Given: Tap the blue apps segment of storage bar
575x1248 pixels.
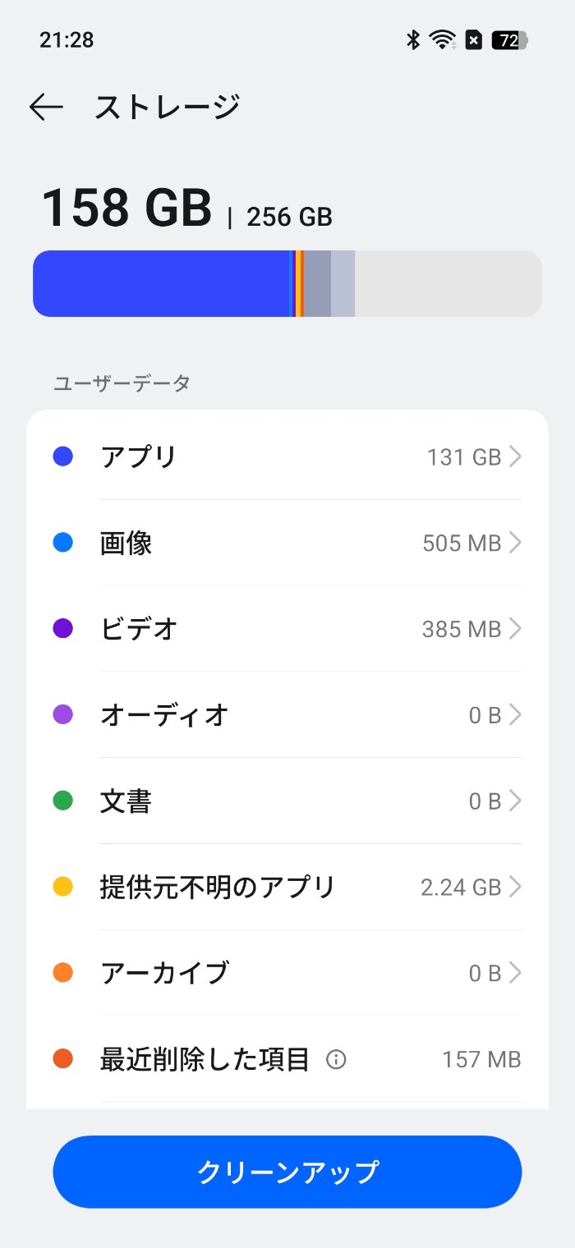Looking at the screenshot, I should 163,283.
